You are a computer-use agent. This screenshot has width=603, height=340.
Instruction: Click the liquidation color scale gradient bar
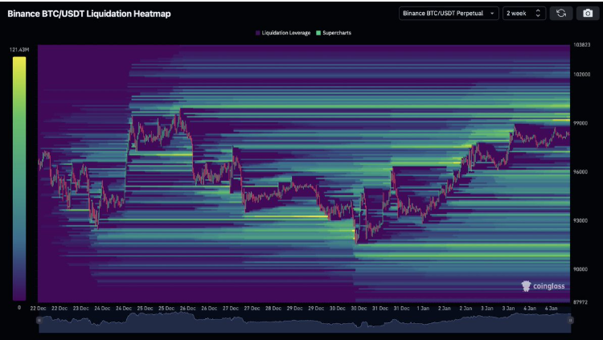(x=19, y=179)
